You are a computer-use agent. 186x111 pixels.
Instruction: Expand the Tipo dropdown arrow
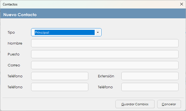pyautogui.click(x=98, y=33)
